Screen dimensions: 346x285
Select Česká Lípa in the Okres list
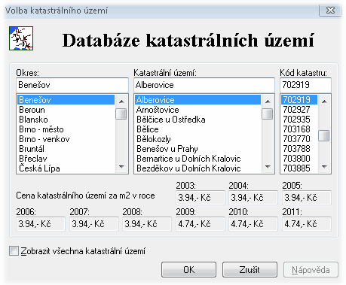(x=66, y=168)
